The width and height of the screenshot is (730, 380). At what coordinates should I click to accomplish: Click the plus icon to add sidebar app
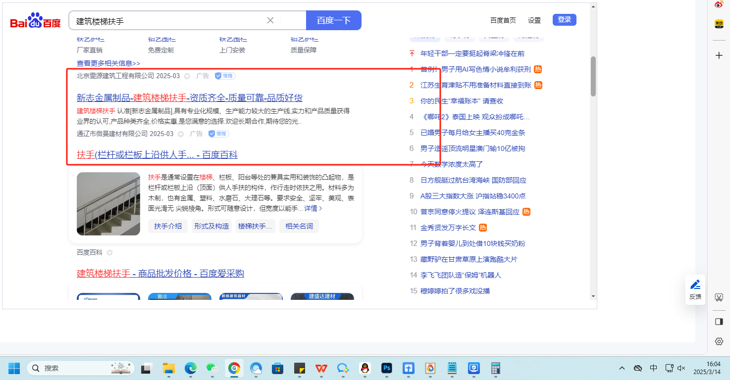pos(719,55)
